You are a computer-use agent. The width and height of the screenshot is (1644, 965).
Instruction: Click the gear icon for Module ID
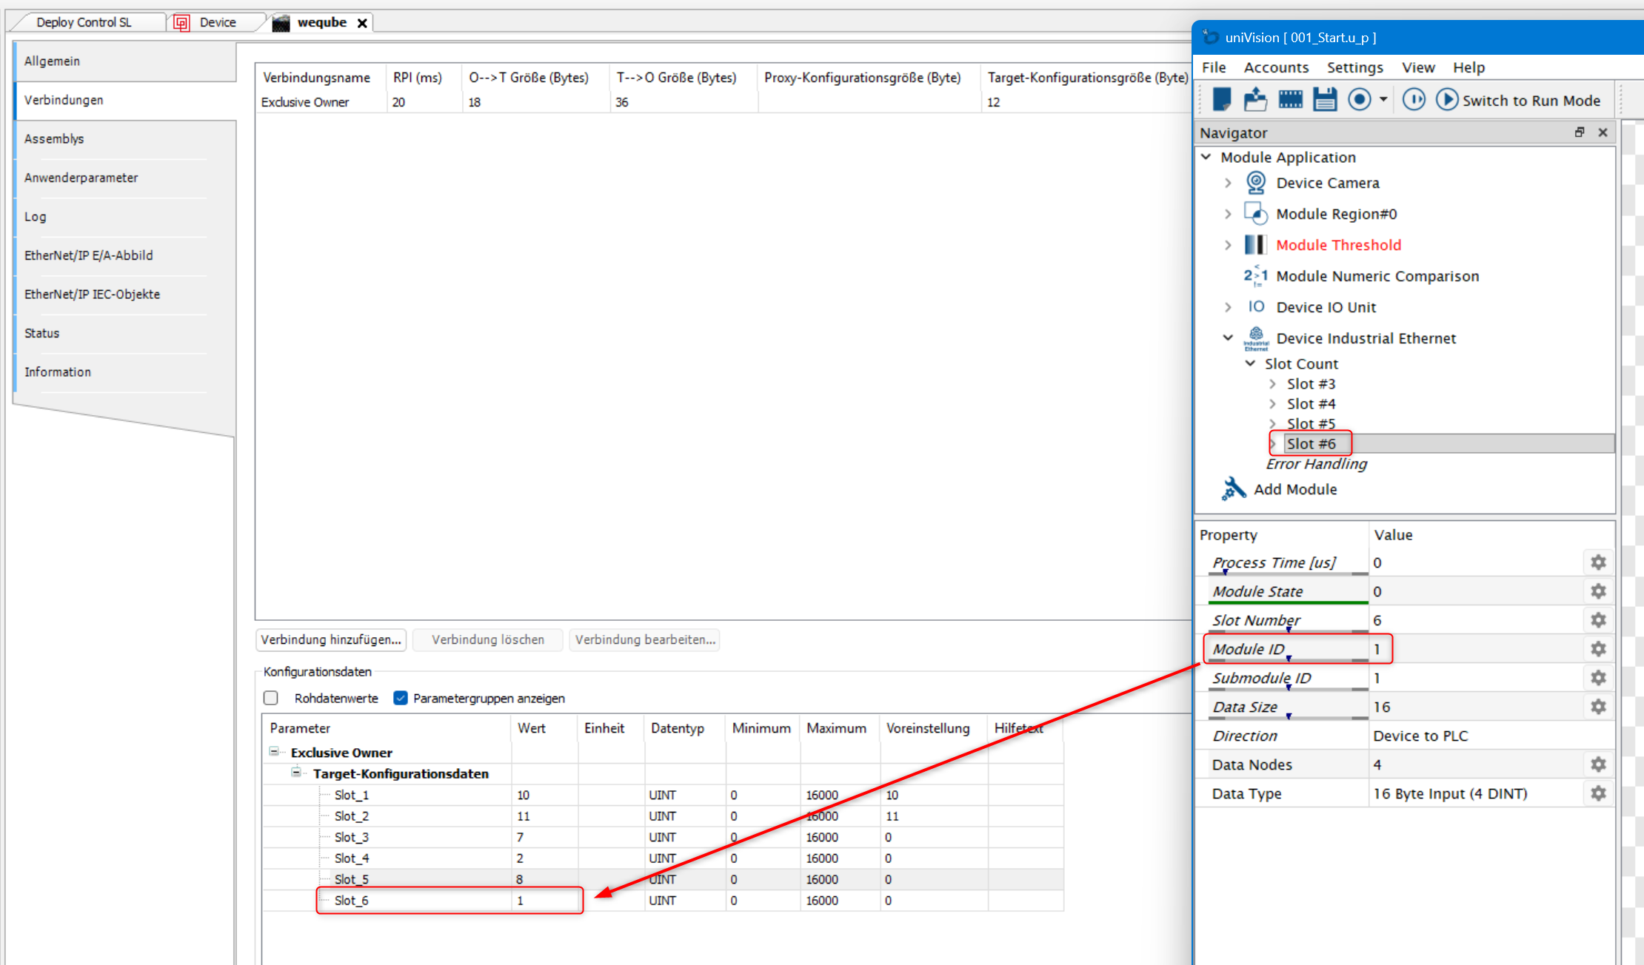pyautogui.click(x=1598, y=649)
